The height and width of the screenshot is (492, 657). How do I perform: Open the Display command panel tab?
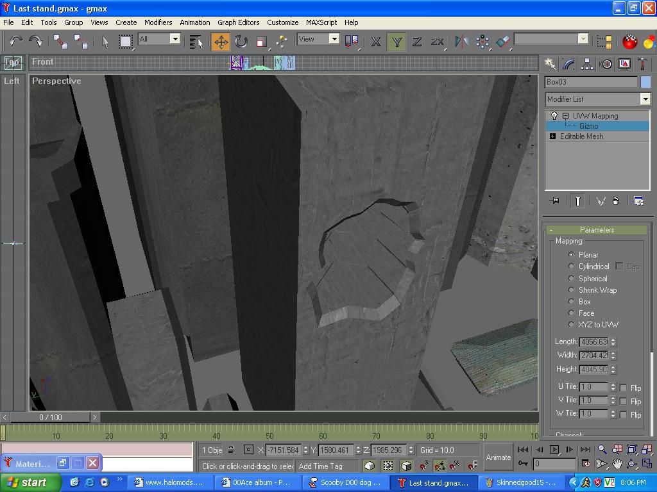tap(624, 64)
